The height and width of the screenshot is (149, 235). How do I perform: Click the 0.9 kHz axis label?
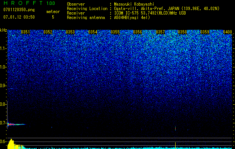3,86
